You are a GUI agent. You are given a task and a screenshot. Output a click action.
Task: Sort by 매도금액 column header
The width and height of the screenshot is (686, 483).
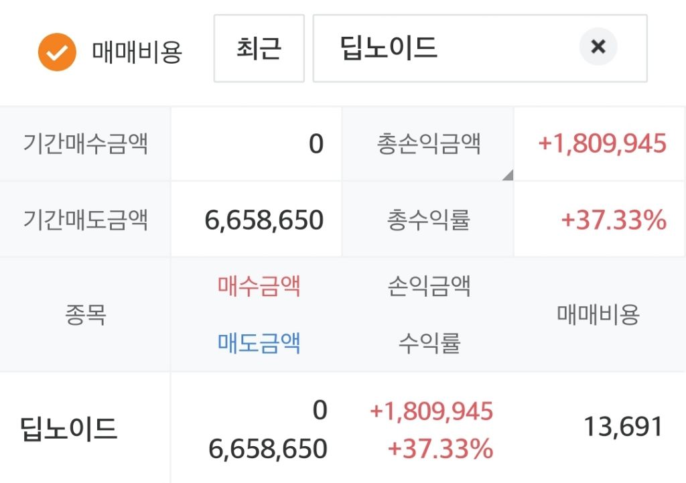pyautogui.click(x=259, y=342)
